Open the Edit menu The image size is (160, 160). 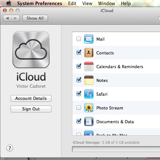[x=72, y=4]
